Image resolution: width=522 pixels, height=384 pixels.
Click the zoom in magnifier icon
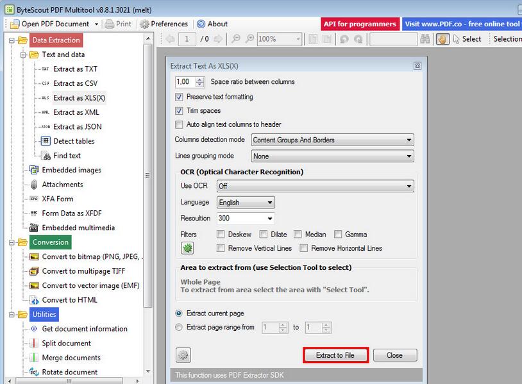click(x=249, y=39)
